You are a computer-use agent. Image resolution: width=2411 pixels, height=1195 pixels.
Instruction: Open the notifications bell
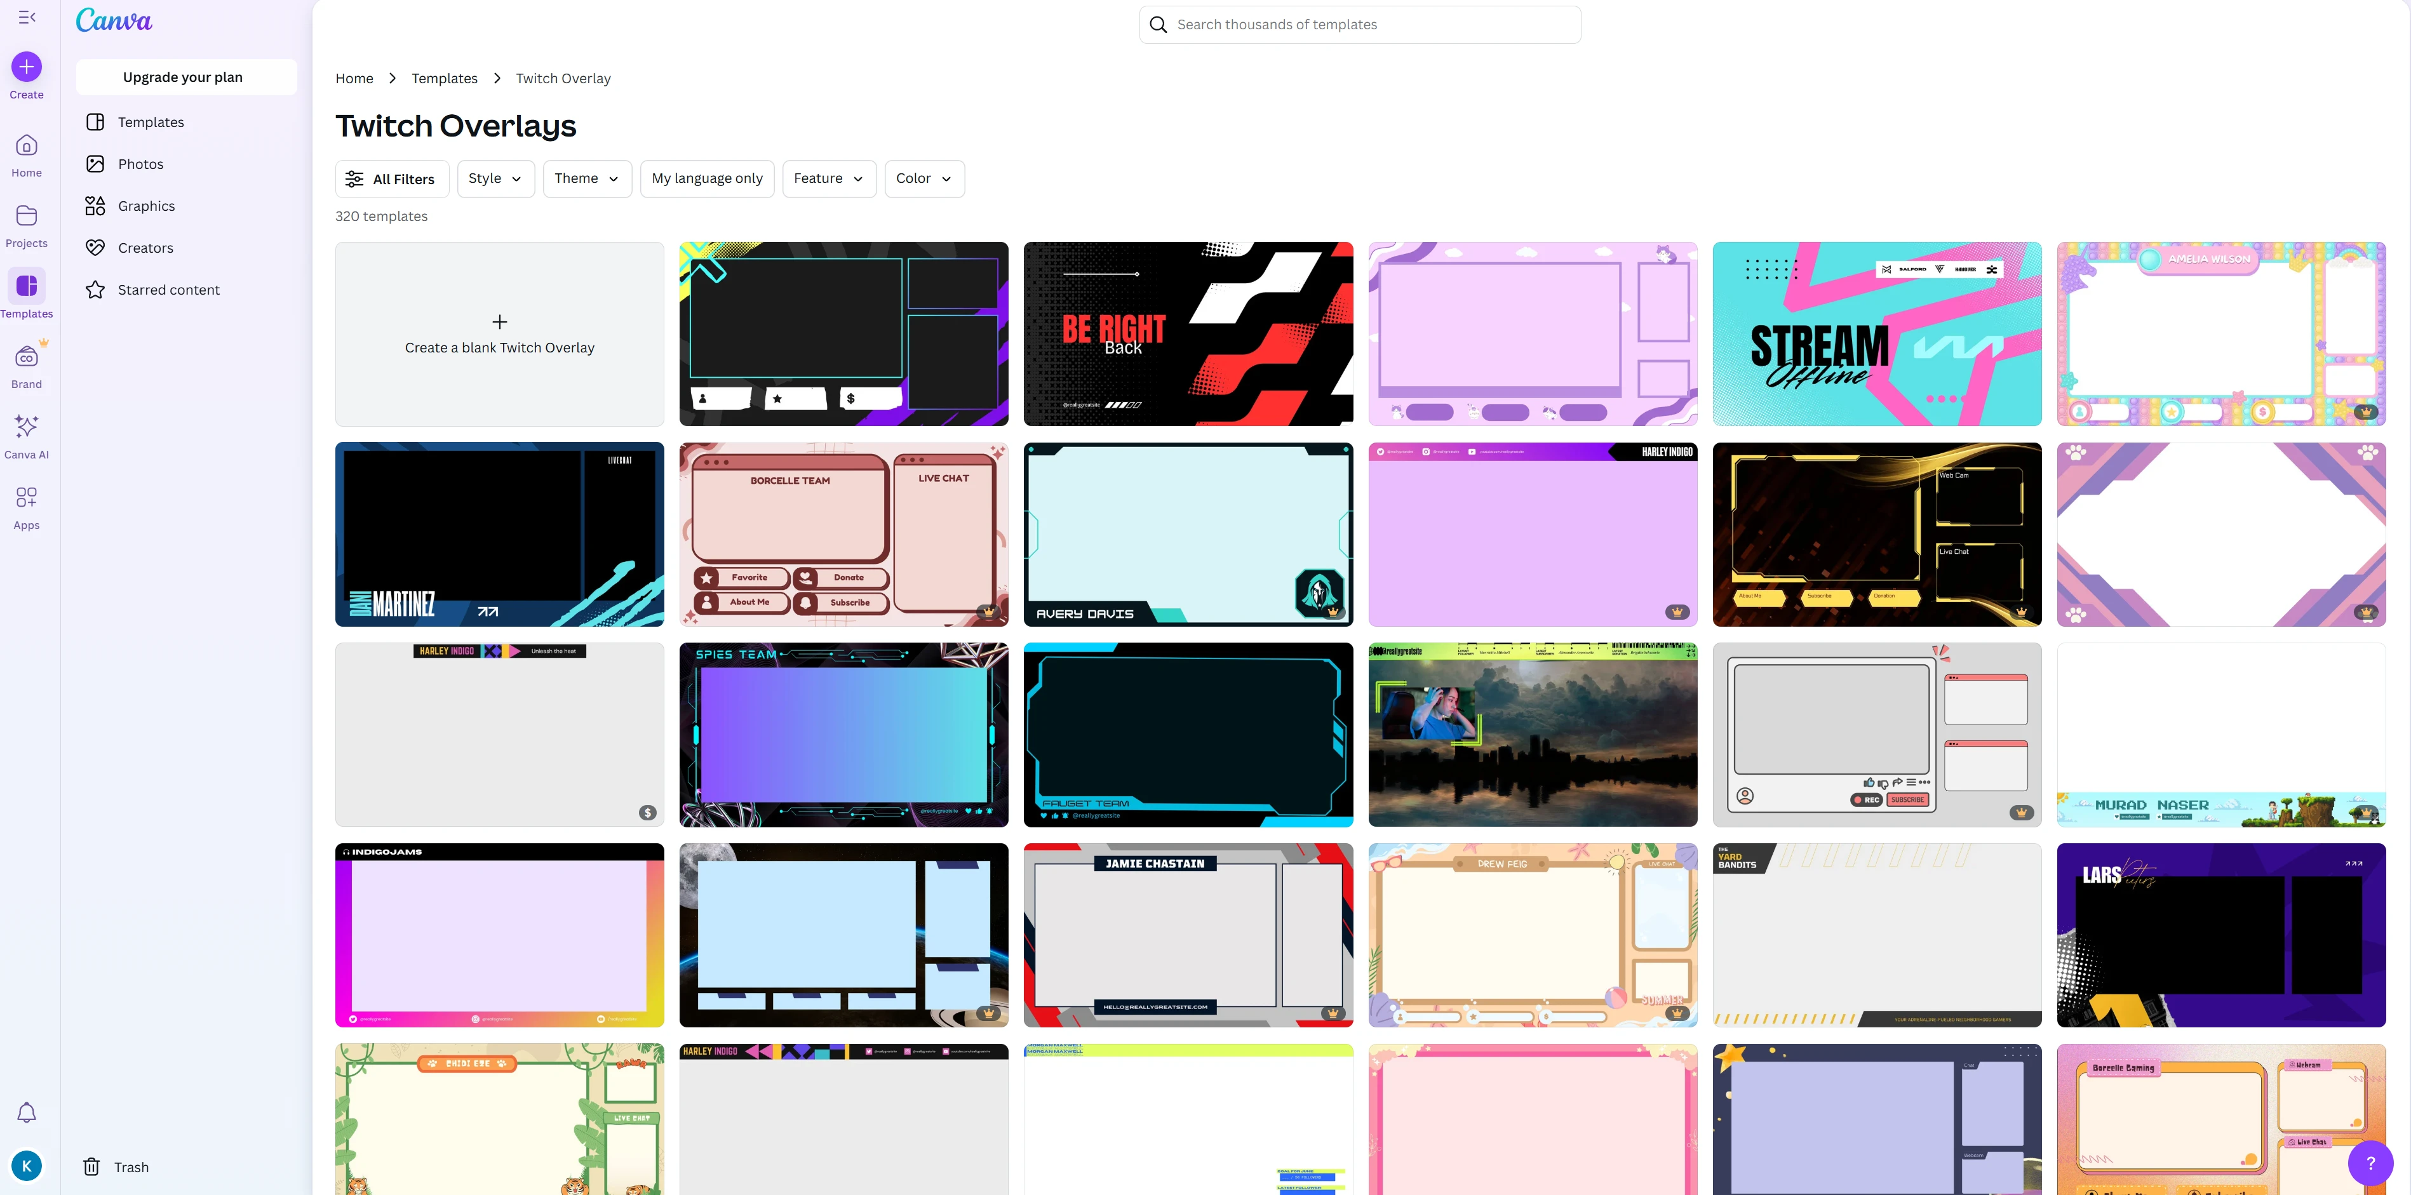(x=26, y=1112)
